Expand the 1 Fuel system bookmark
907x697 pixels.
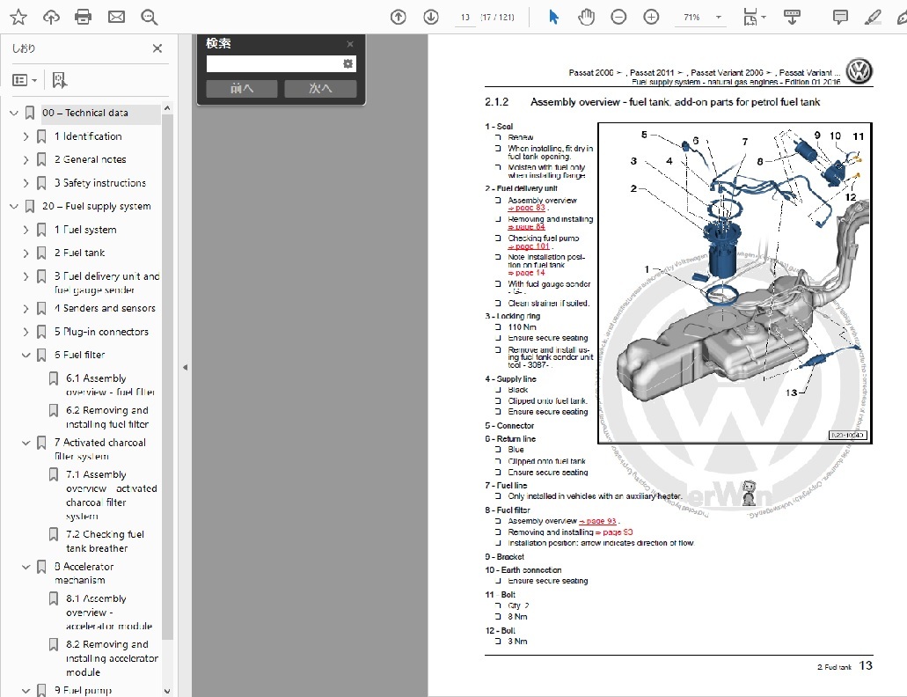click(x=26, y=230)
